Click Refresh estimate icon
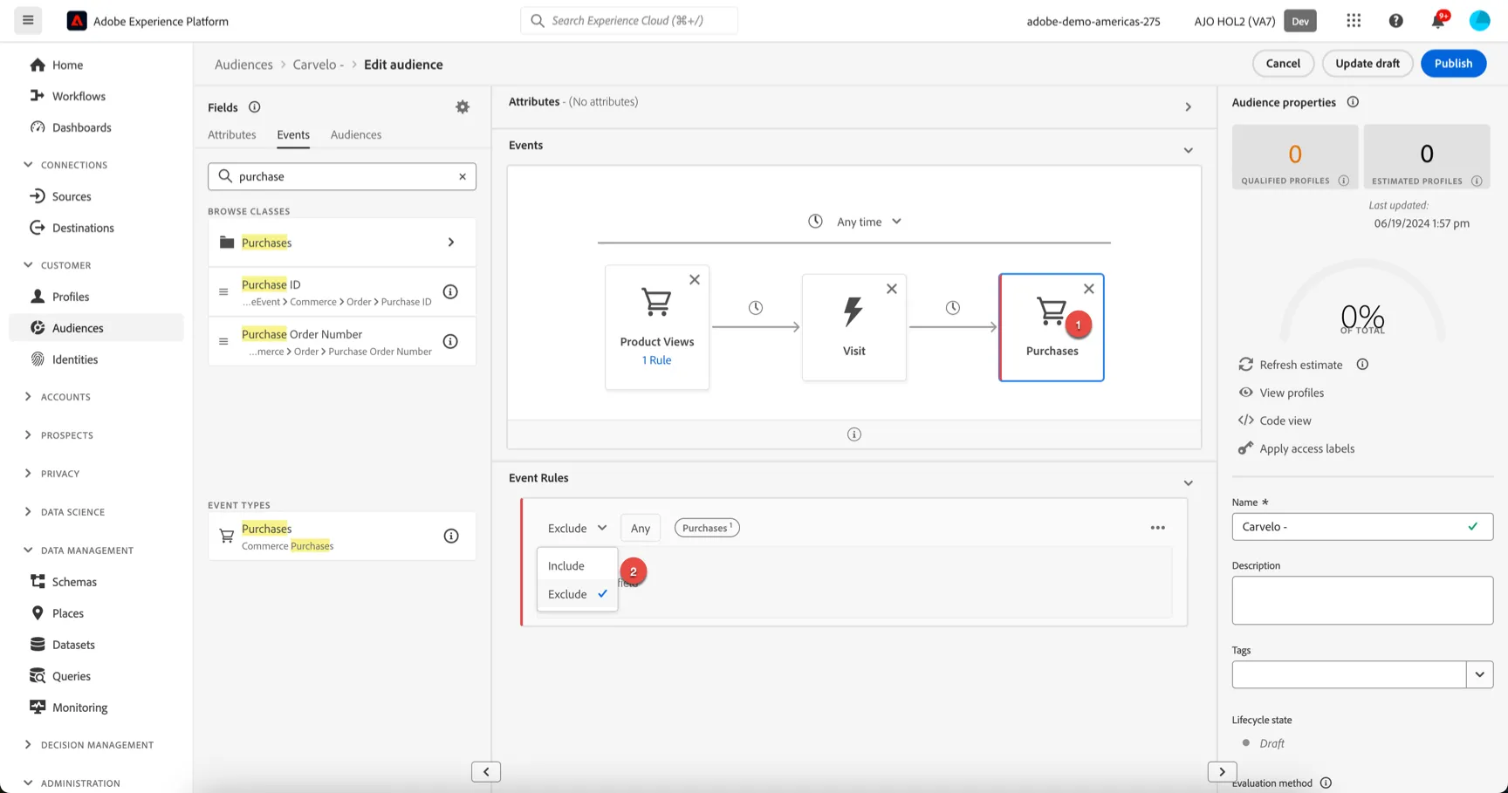The width and height of the screenshot is (1508, 793). [x=1246, y=365]
